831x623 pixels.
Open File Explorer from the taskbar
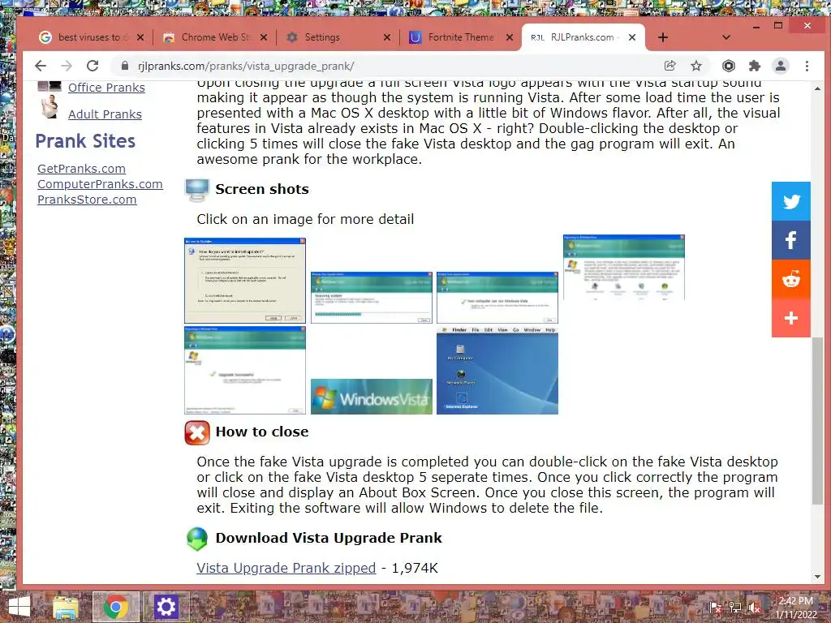(65, 607)
